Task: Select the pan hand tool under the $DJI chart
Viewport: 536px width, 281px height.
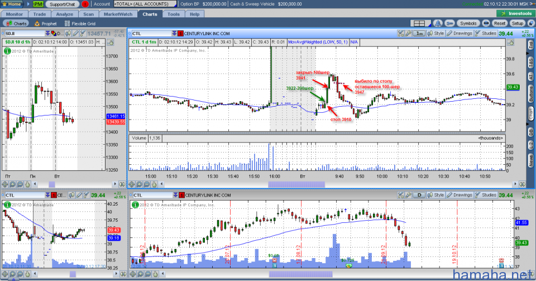Action: tap(27, 184)
